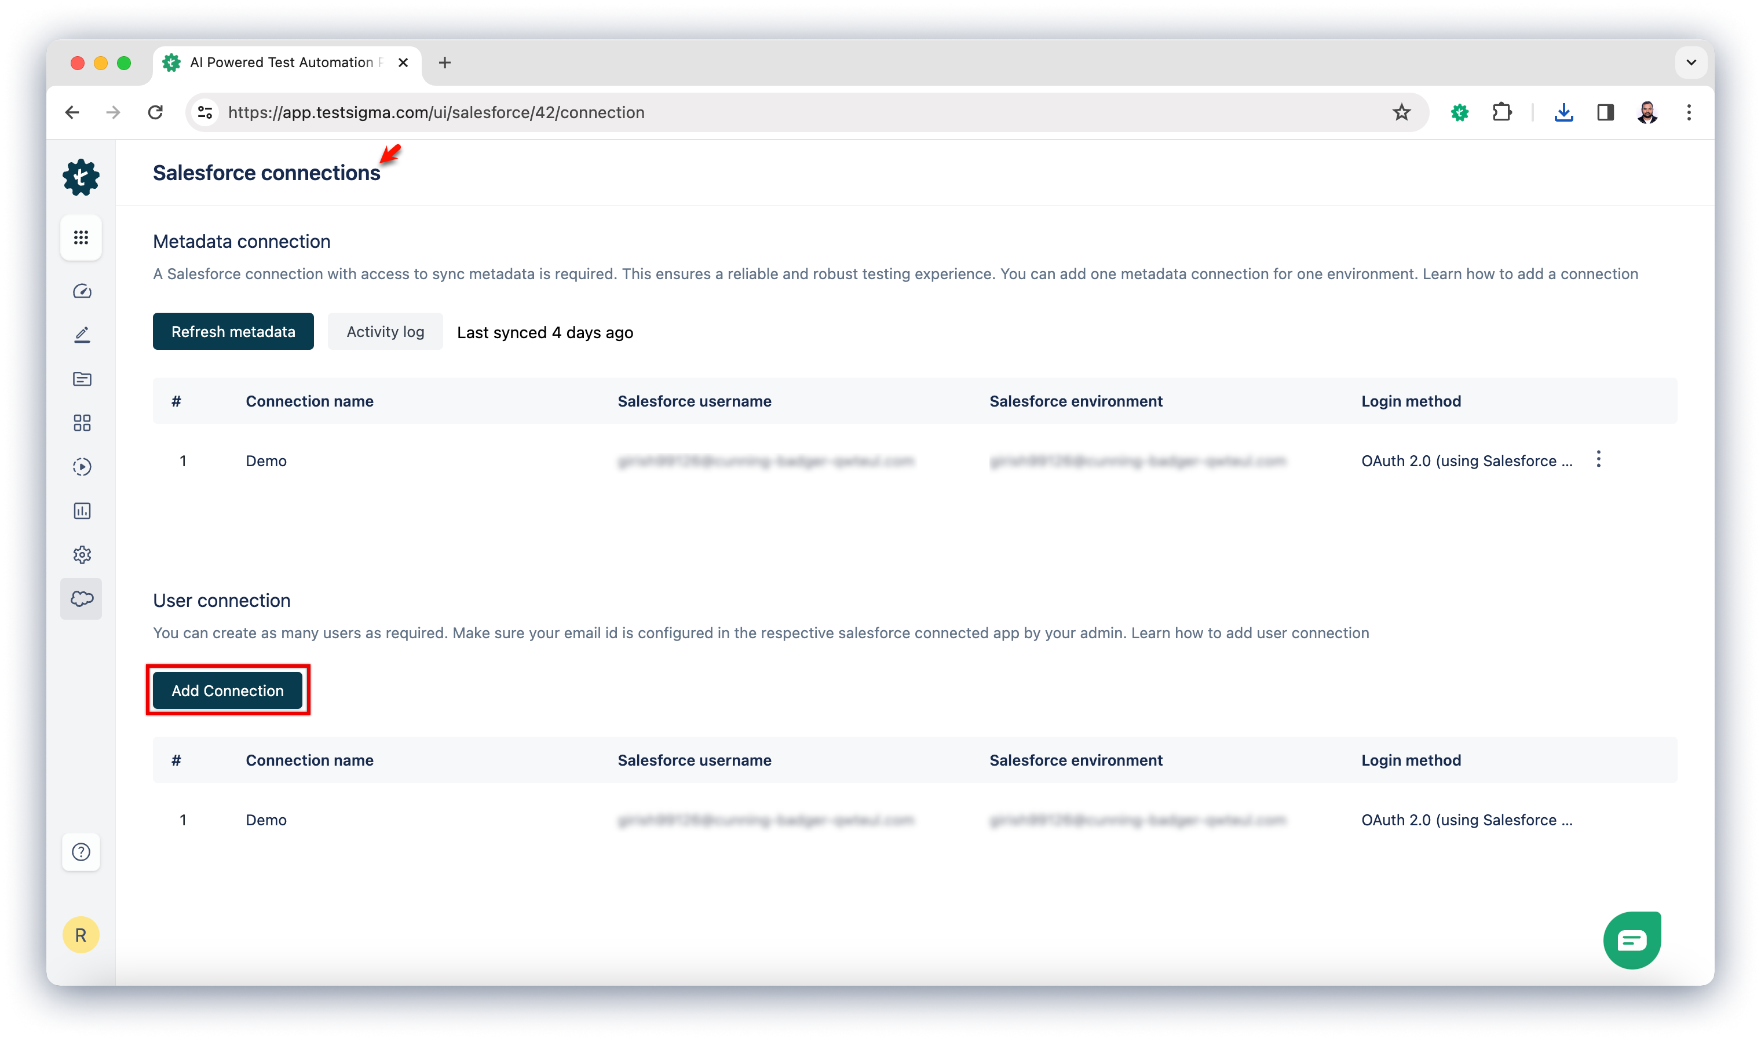Expand the tab search dropdown arrow

click(1690, 63)
